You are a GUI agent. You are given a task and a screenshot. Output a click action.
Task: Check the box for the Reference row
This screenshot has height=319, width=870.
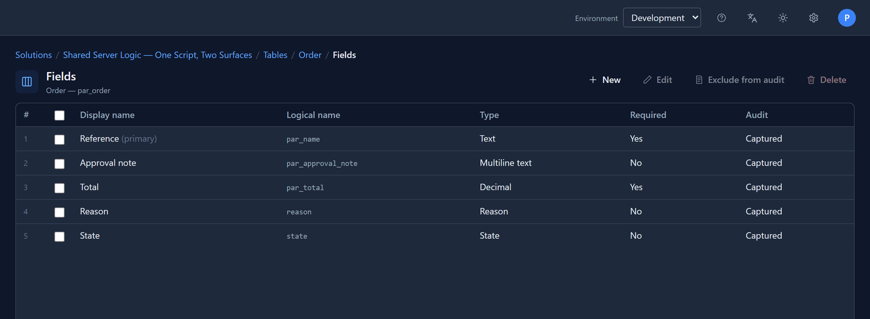pos(60,139)
